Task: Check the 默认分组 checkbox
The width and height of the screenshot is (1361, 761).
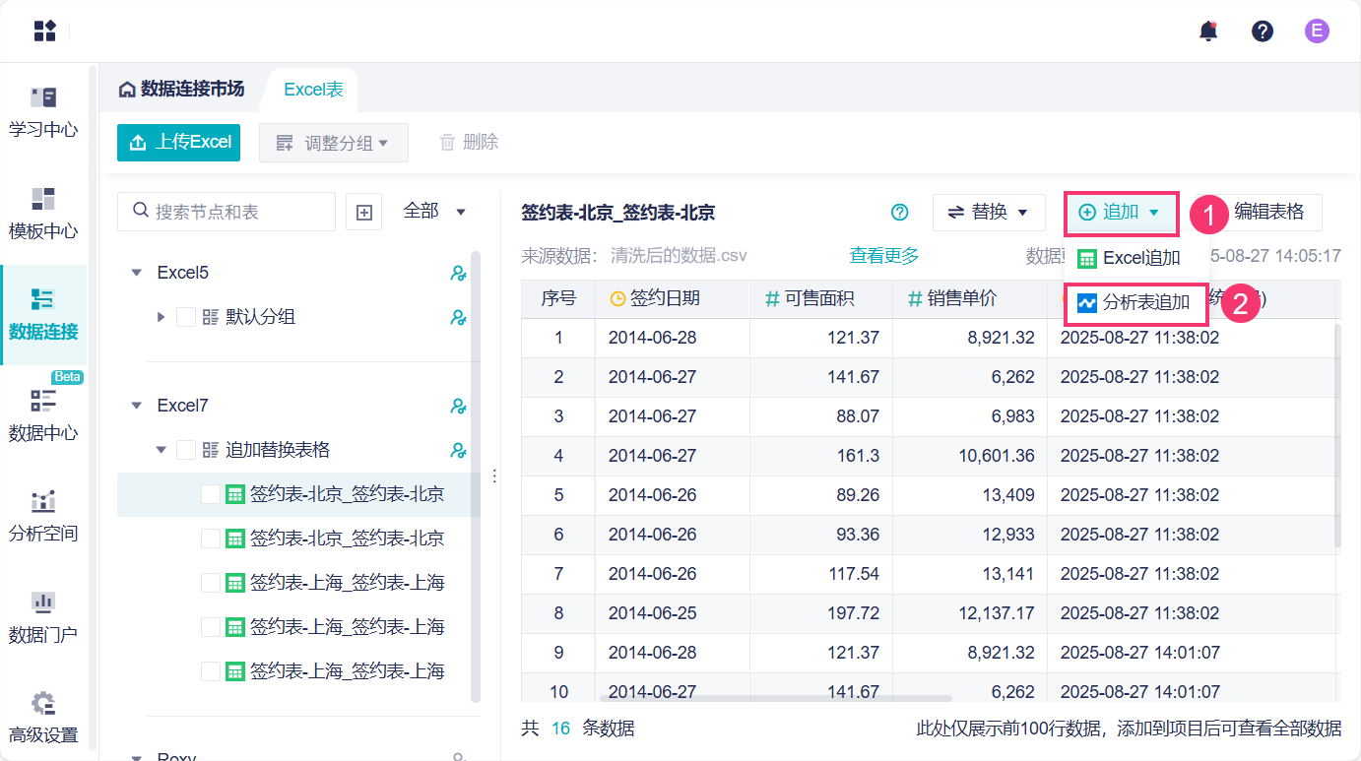Action: point(186,317)
